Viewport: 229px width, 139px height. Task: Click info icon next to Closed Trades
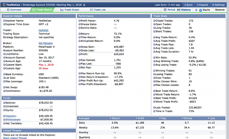coord(154,21)
